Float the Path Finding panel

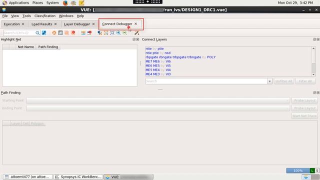point(314,92)
